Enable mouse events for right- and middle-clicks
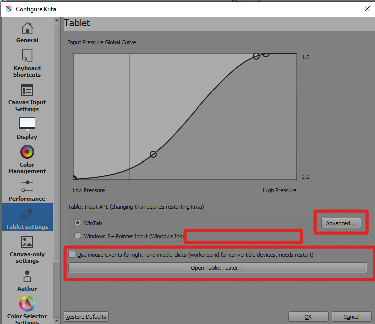 [x=72, y=254]
